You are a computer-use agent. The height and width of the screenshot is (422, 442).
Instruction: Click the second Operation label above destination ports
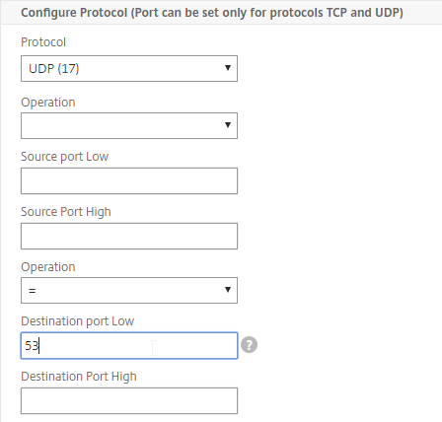[x=48, y=267]
